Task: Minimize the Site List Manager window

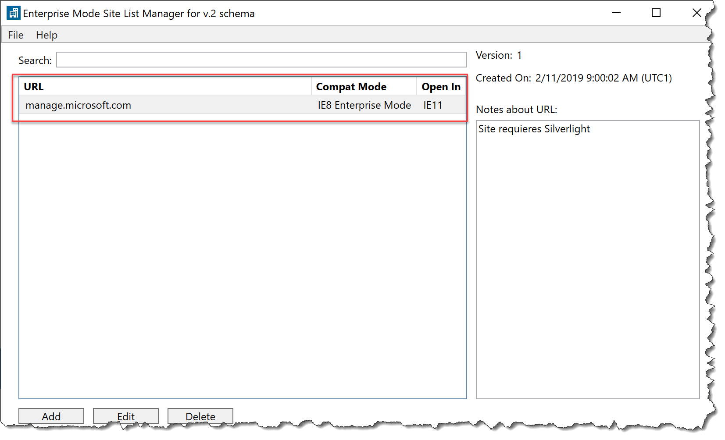Action: pos(616,13)
